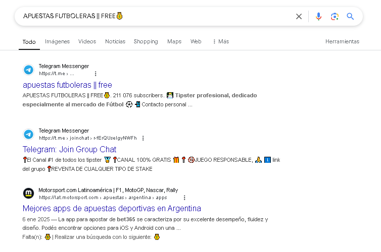Open 'Telegram: Join Group Chat' link
Viewport: 381px width, 252px height.
70,150
